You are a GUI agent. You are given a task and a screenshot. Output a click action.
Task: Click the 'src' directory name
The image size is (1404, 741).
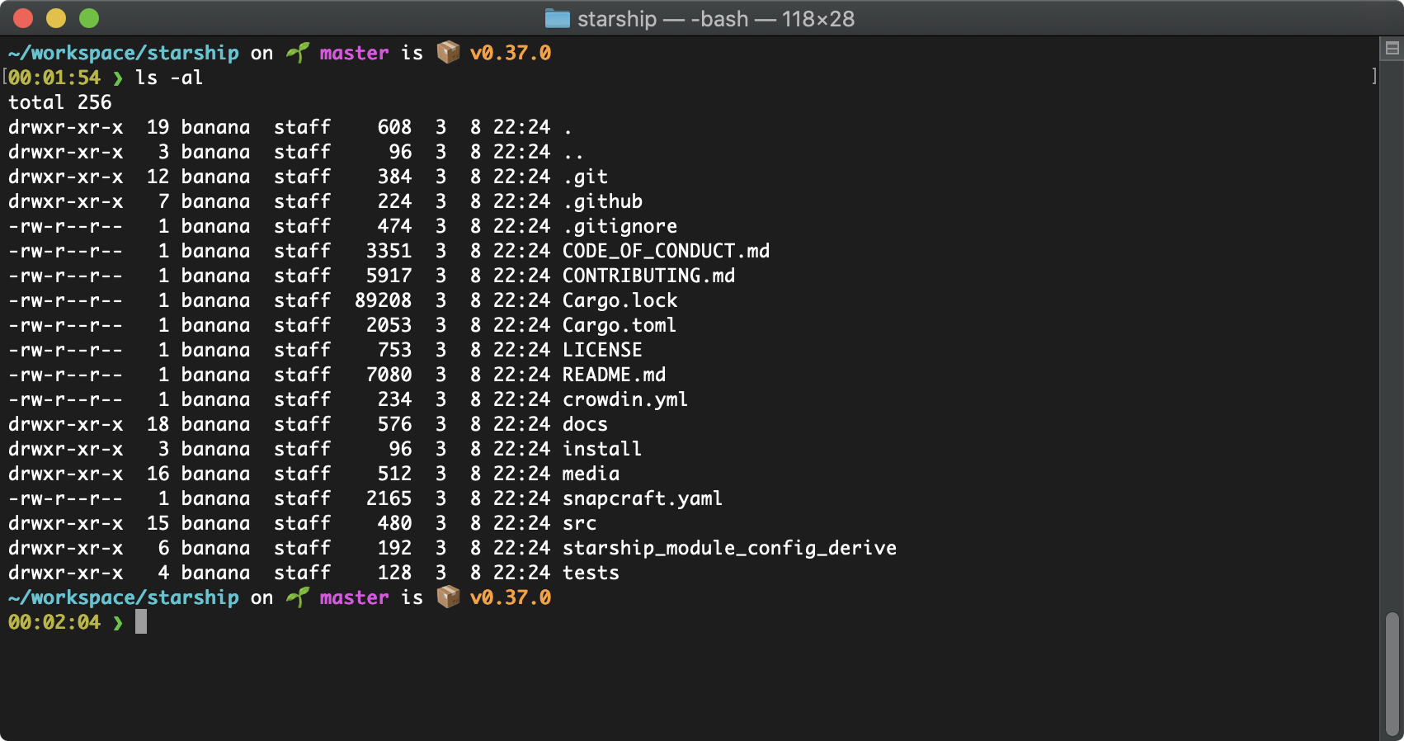(579, 523)
